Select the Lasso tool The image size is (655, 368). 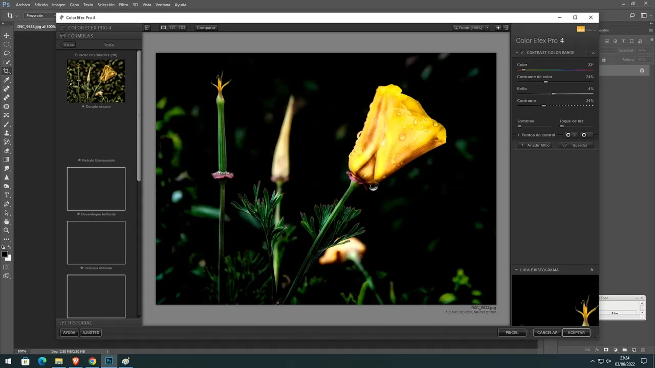point(7,53)
